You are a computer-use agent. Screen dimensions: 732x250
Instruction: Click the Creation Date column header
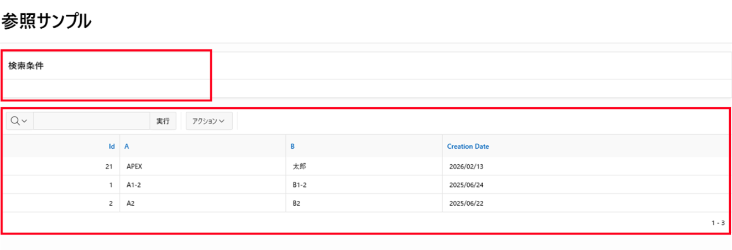[x=468, y=147]
